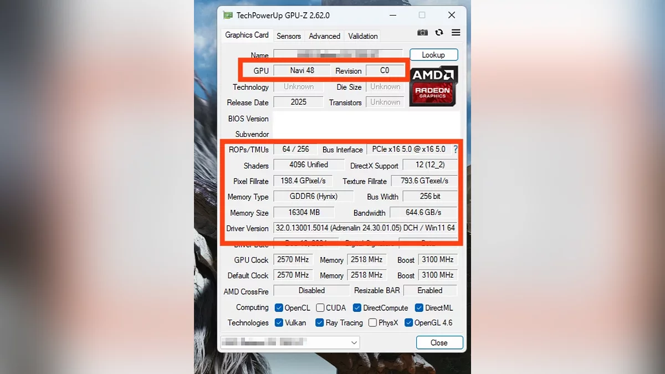Open the GPU selection dropdown at bottom
Screen dimensions: 665x374
(x=290, y=342)
